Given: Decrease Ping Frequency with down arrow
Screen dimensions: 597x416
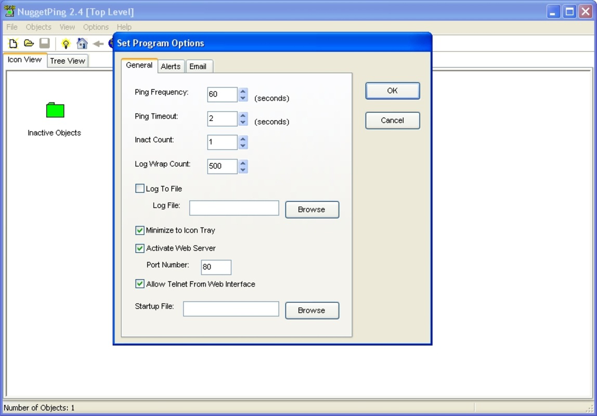Looking at the screenshot, I should tap(243, 98).
